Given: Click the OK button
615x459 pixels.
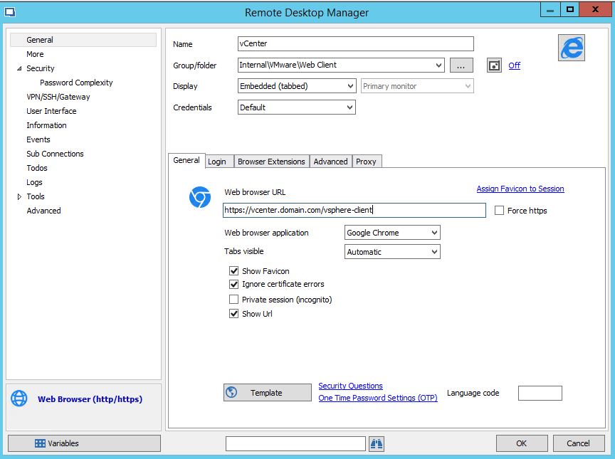Looking at the screenshot, I should click(522, 443).
